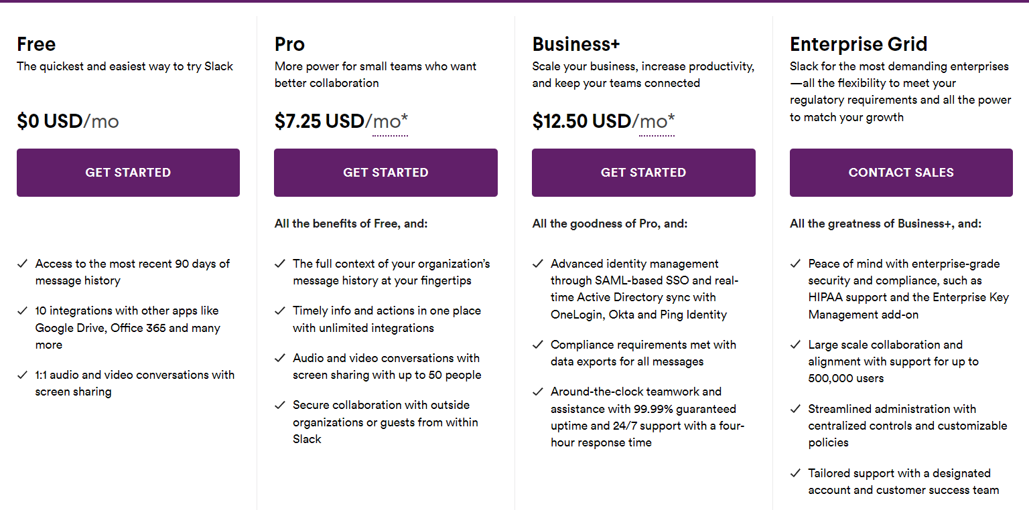Click checkmark beside 500,000 users feature
1029x510 pixels.
(795, 345)
